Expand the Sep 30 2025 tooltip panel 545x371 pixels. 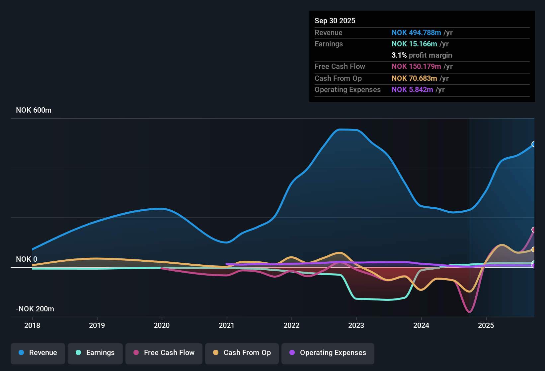pos(422,56)
